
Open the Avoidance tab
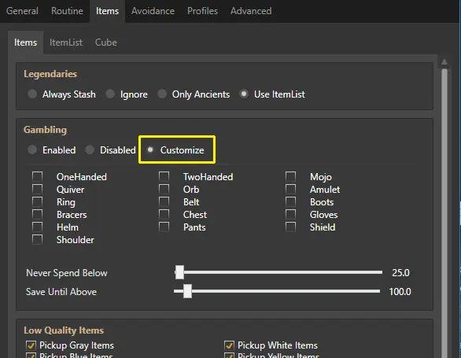coord(153,11)
